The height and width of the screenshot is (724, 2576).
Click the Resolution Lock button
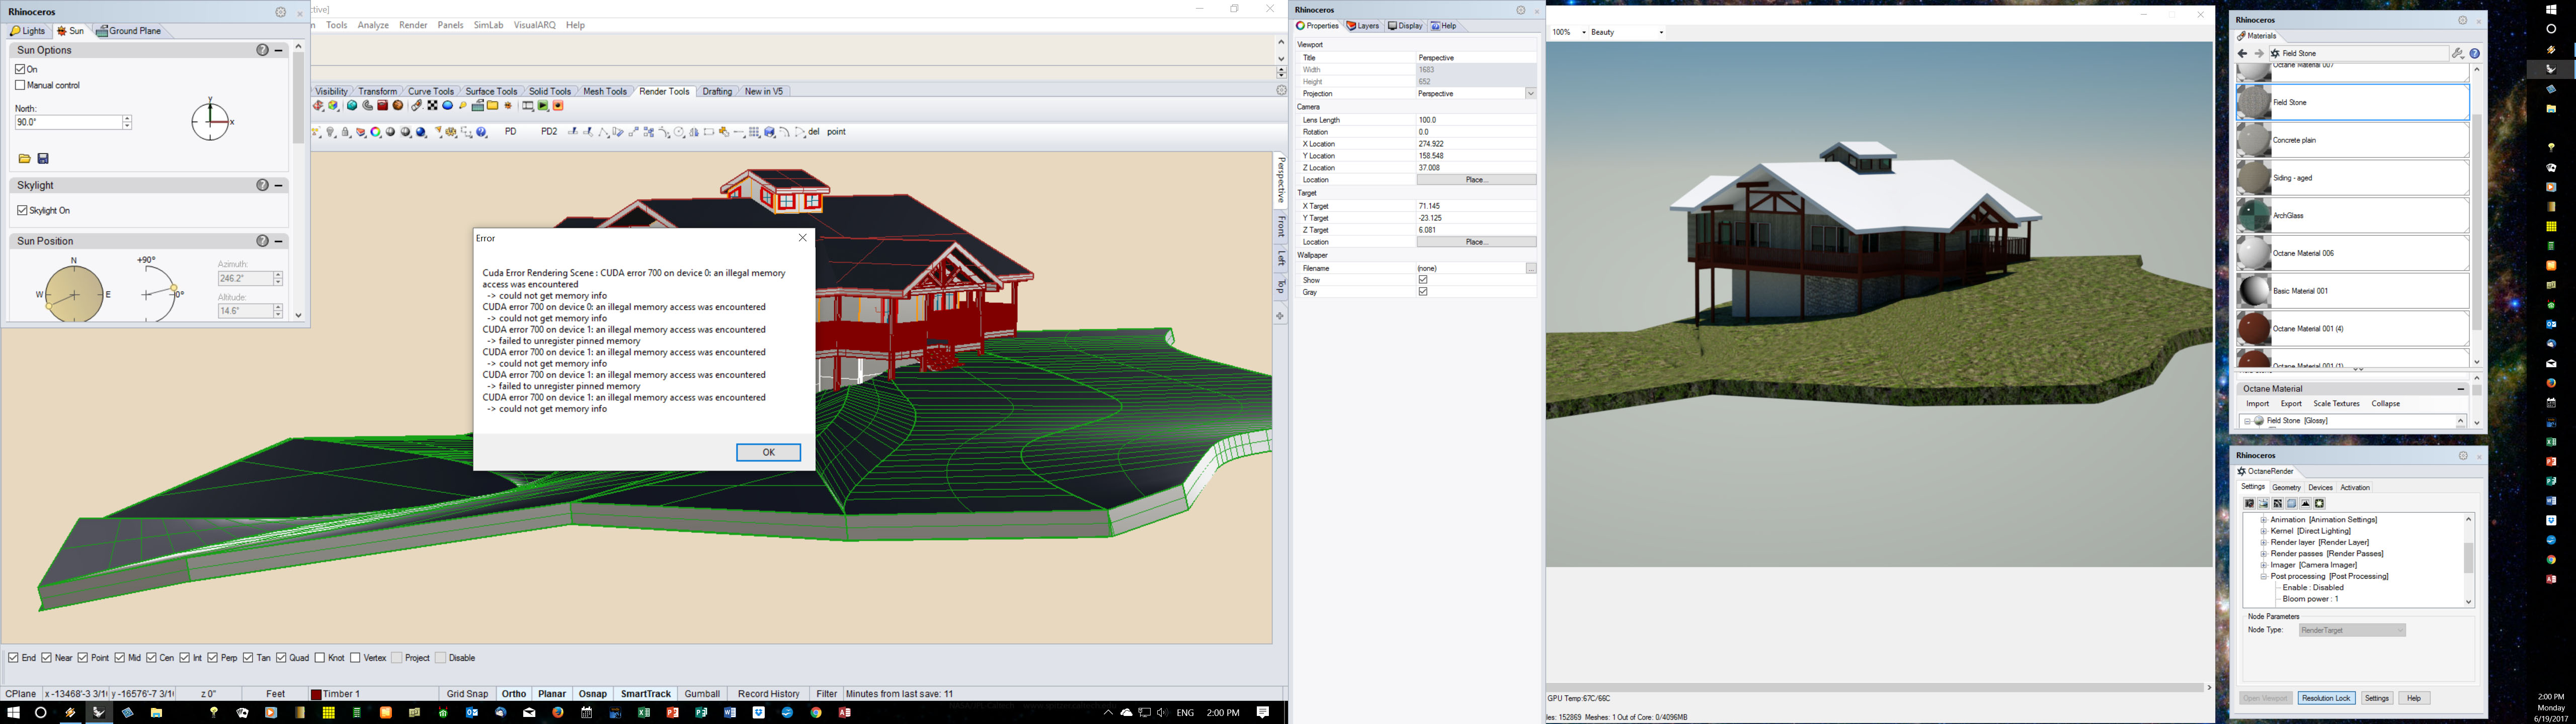point(2325,698)
